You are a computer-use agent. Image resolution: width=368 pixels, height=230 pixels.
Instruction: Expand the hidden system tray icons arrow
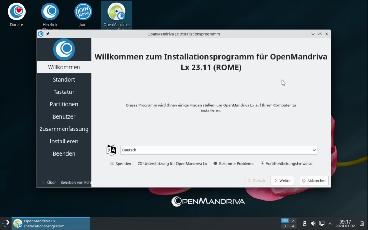click(x=330, y=224)
